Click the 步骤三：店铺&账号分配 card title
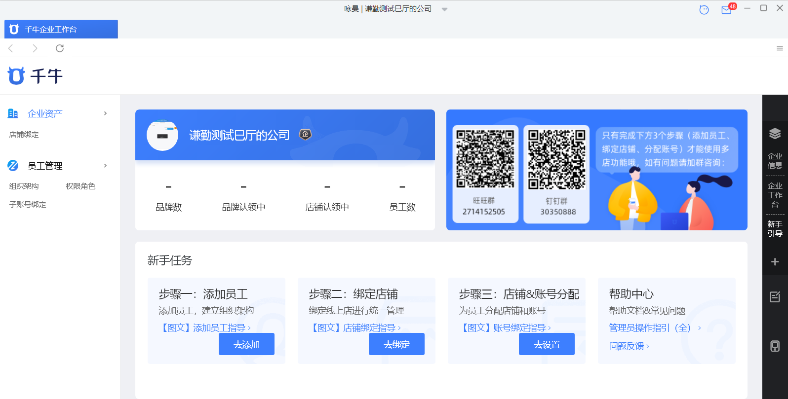 [519, 294]
